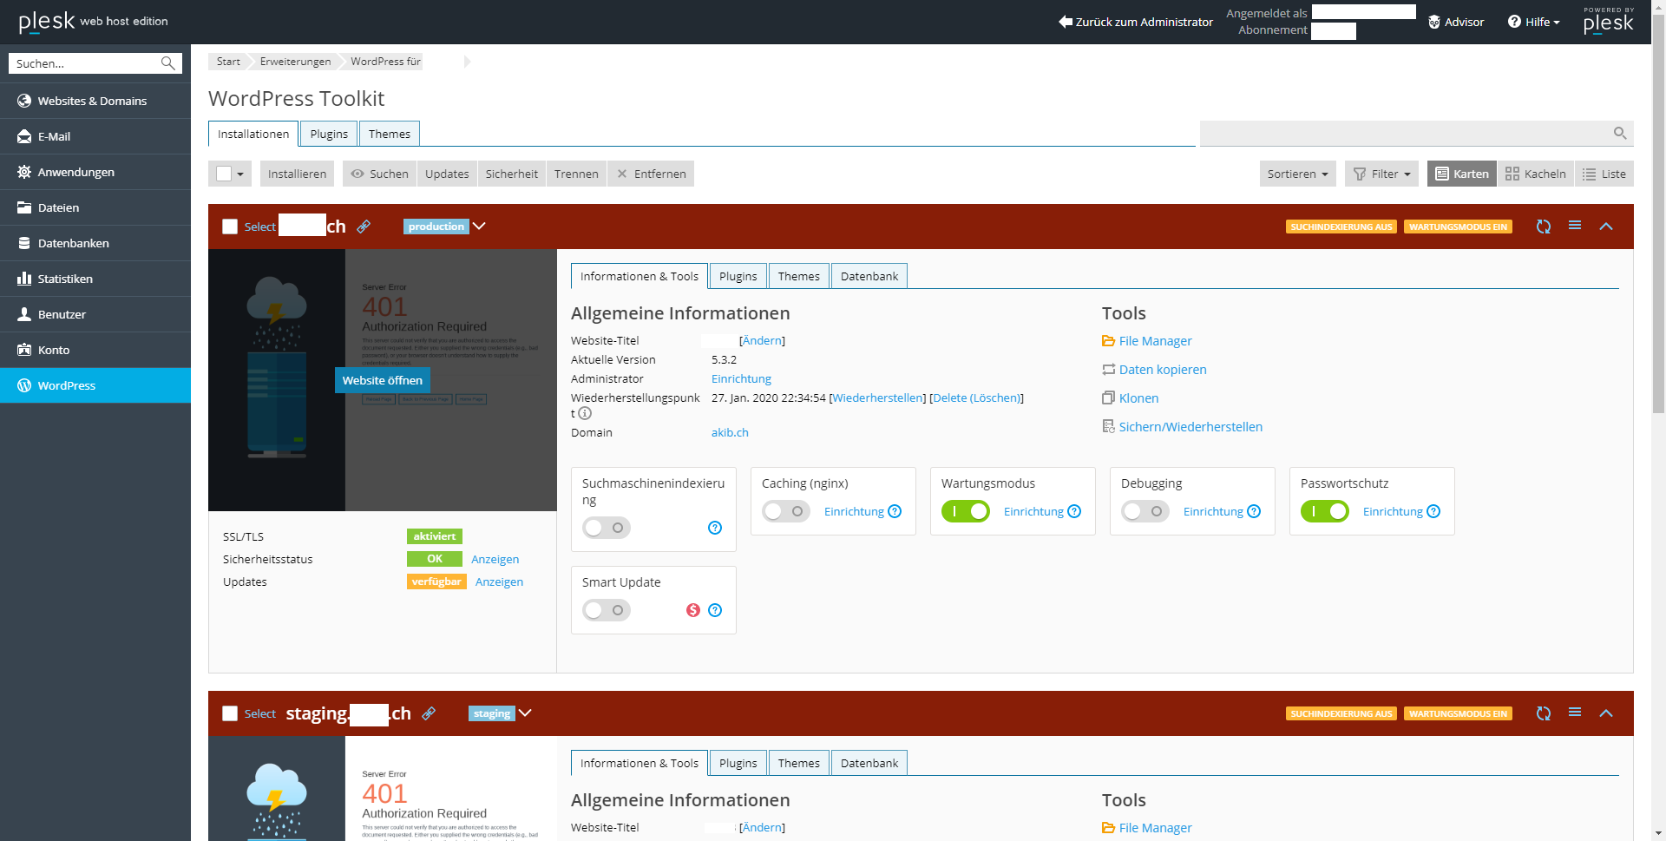The width and height of the screenshot is (1666, 841).
Task: Expand staging label dropdown
Action: click(x=525, y=713)
